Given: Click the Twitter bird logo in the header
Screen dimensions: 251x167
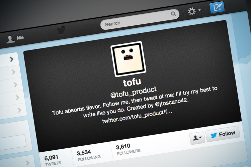Looking at the screenshot, I should click(x=61, y=30).
